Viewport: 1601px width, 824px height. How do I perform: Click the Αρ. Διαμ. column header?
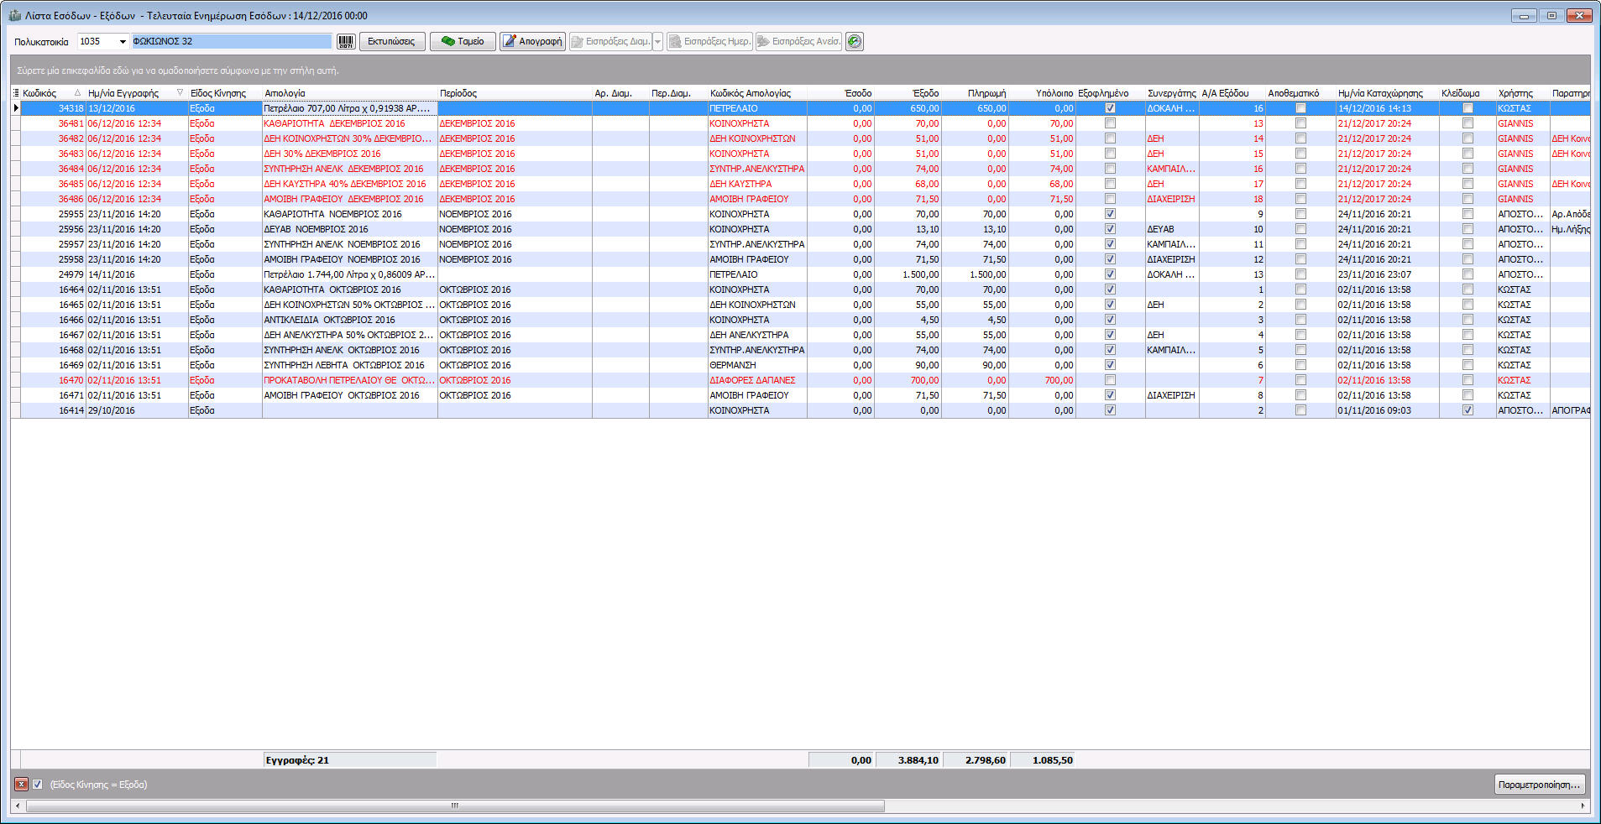pos(620,93)
